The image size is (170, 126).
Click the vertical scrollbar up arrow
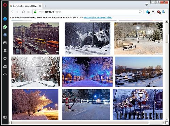click(167, 21)
